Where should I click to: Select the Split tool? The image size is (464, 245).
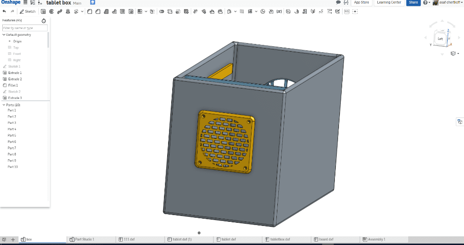[170, 11]
